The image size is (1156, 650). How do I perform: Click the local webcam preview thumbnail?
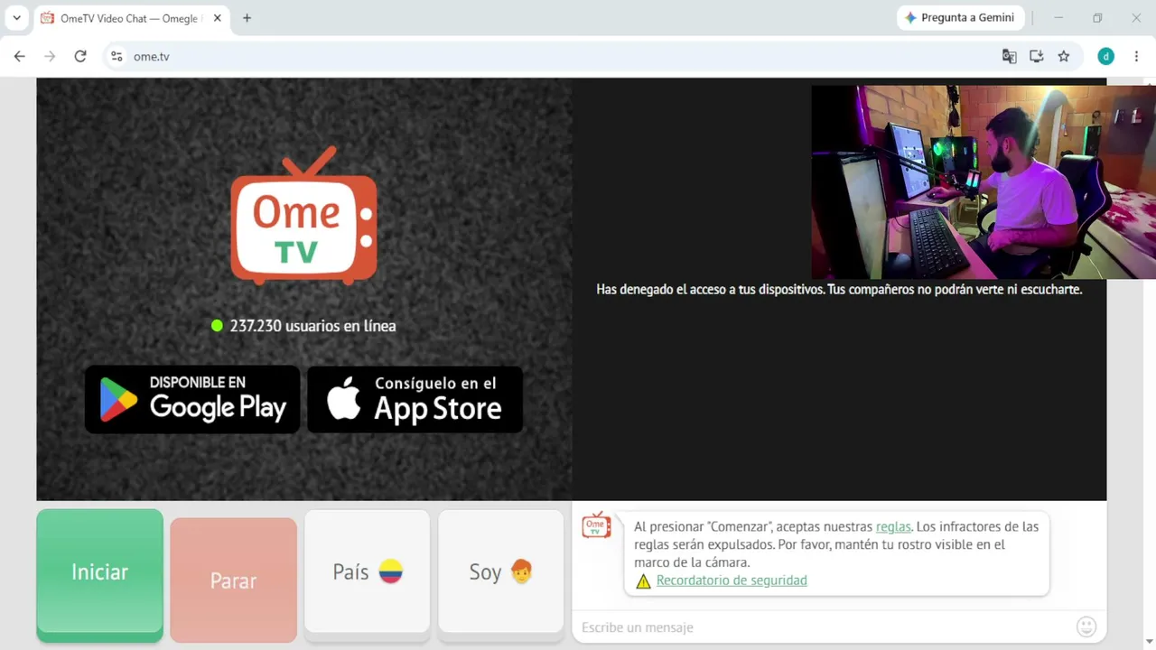tap(984, 182)
